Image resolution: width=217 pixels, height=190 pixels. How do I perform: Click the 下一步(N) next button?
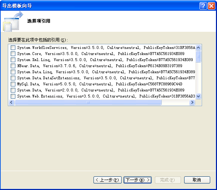coord(137,180)
